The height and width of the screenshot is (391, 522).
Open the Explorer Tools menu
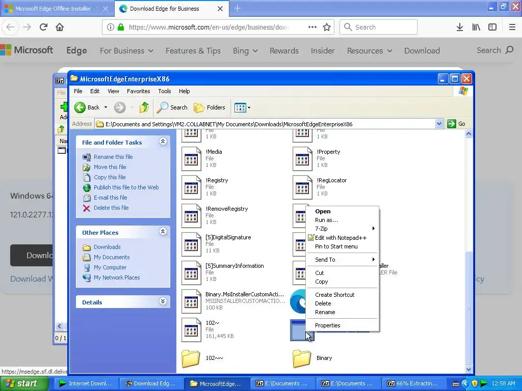tap(165, 91)
